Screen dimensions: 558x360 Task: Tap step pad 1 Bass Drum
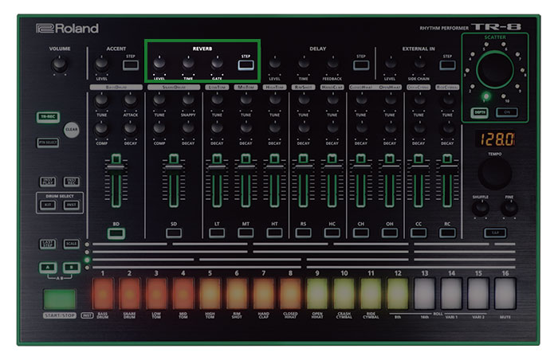point(103,294)
